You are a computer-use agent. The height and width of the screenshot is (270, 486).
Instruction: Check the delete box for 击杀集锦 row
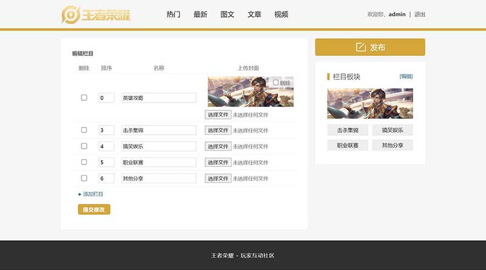(84, 130)
